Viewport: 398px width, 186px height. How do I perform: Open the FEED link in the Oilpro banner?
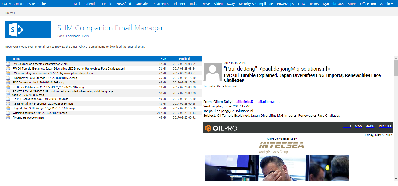(347, 126)
